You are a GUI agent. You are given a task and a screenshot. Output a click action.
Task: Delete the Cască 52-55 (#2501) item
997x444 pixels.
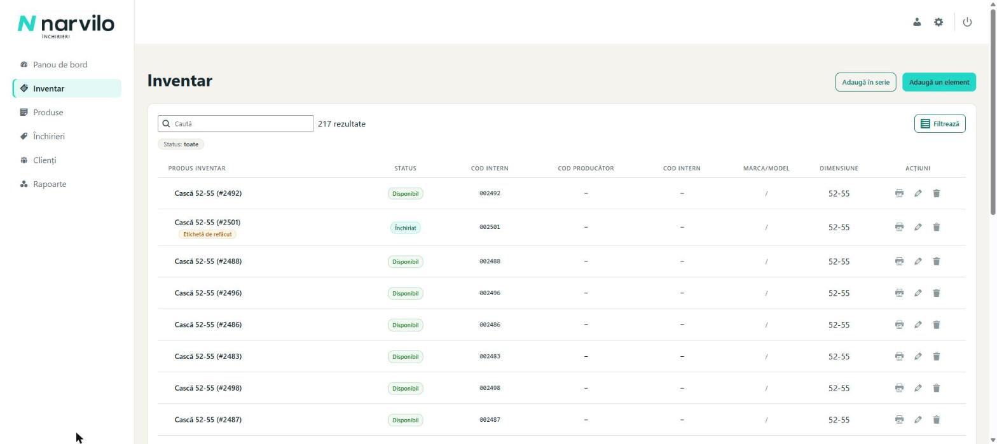936,227
